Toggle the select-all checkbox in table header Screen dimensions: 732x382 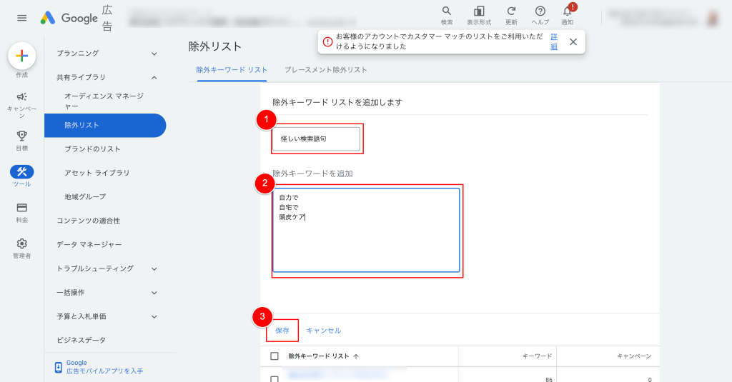coord(274,356)
